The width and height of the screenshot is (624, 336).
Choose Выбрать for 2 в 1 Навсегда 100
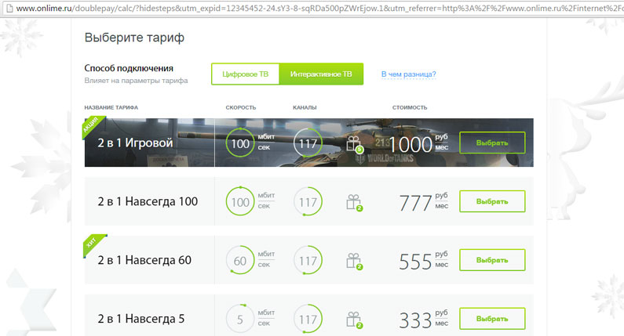pos(492,201)
